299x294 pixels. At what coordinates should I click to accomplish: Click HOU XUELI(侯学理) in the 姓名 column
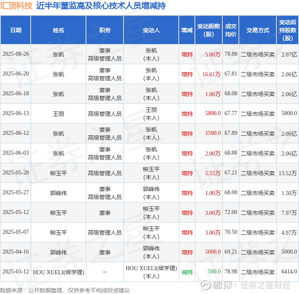(x=59, y=272)
